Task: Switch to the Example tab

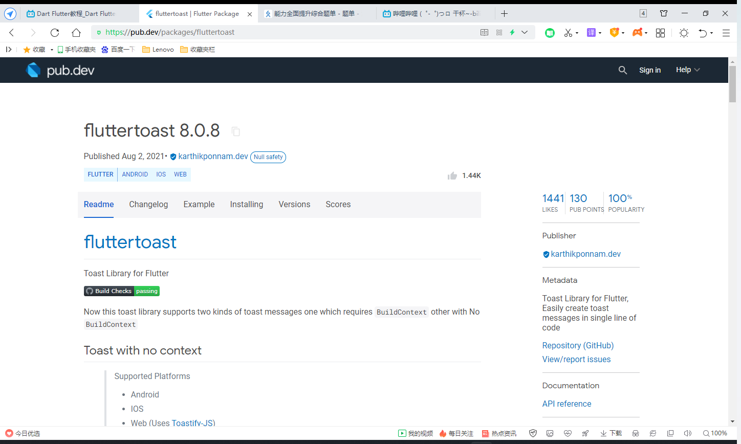Action: pos(199,204)
